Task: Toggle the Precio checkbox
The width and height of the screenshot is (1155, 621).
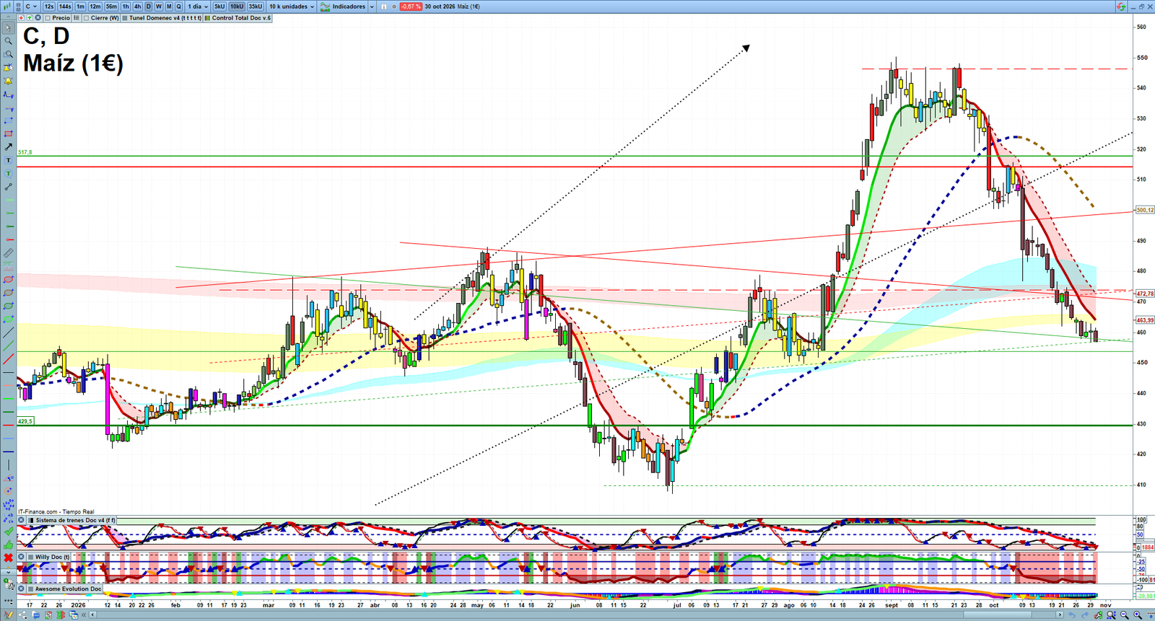Action: click(x=48, y=18)
